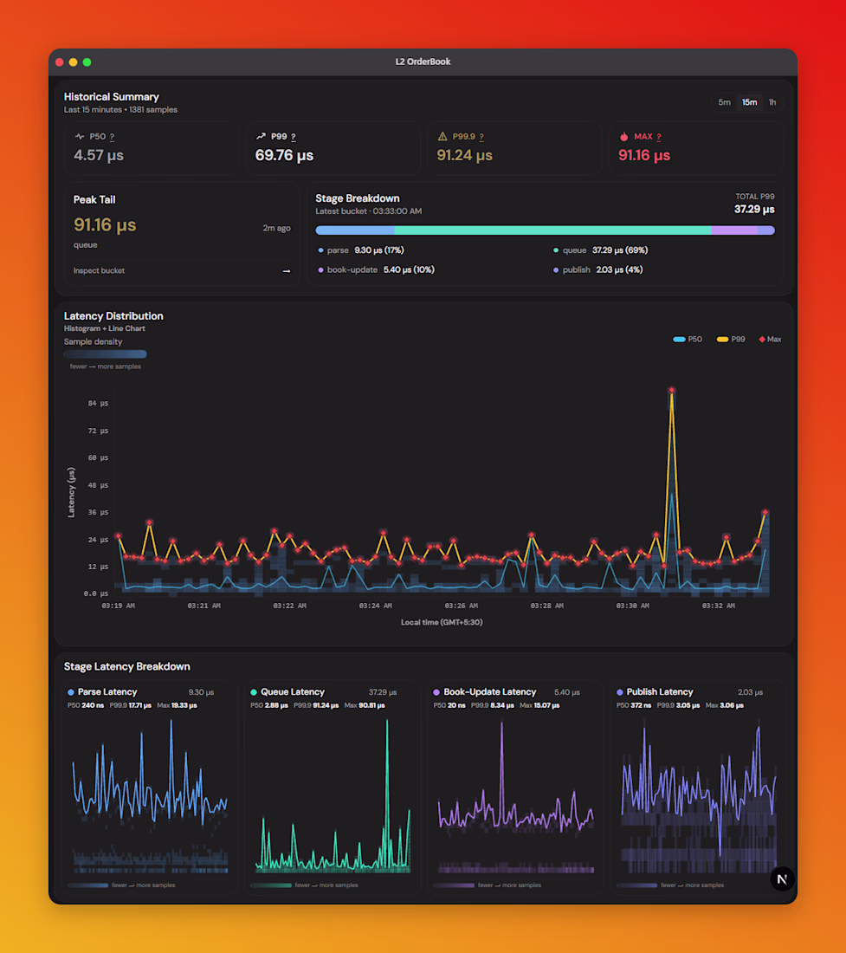Select the 15m time range tab
Screen dimensions: 846x953
749,103
